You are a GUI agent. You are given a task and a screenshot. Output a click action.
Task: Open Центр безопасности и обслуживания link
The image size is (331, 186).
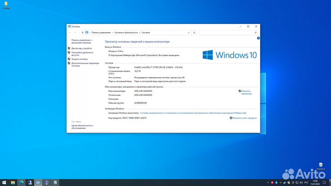82,127
